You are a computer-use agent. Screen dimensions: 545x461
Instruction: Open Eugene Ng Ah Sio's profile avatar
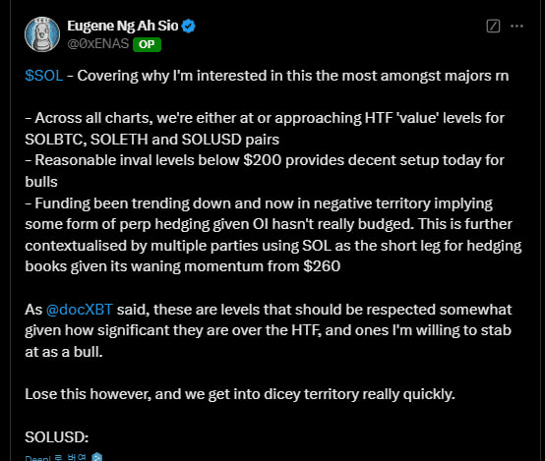click(x=42, y=34)
